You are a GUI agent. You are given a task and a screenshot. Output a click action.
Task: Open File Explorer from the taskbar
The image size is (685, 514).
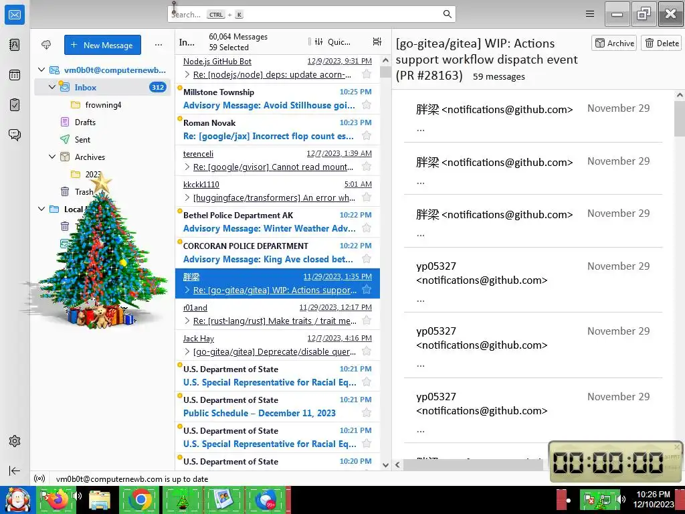(x=99, y=500)
